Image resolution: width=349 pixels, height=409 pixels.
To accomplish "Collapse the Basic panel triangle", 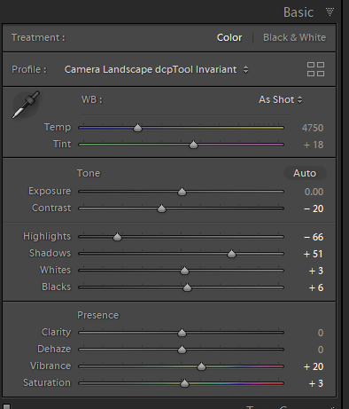I will coord(330,12).
